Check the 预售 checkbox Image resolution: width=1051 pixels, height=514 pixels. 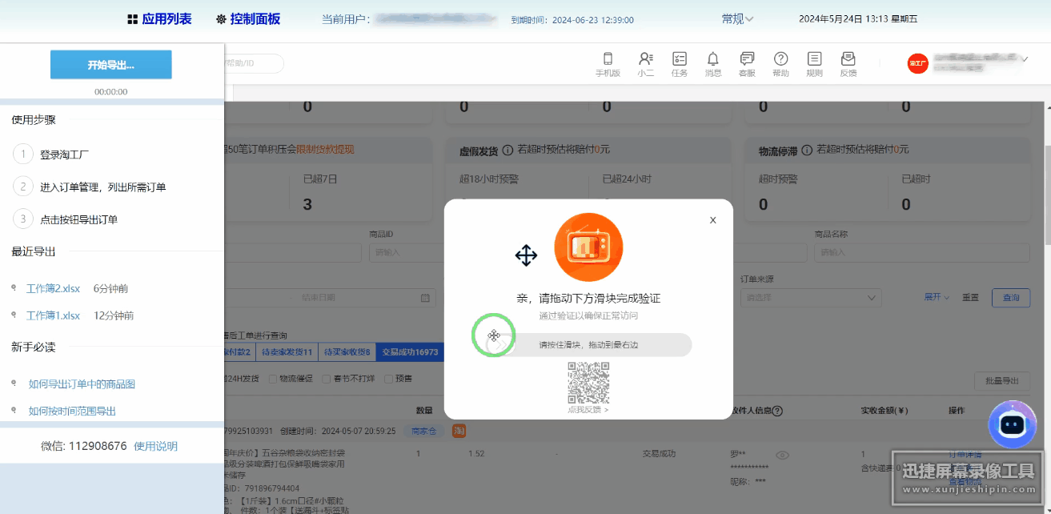(x=388, y=379)
